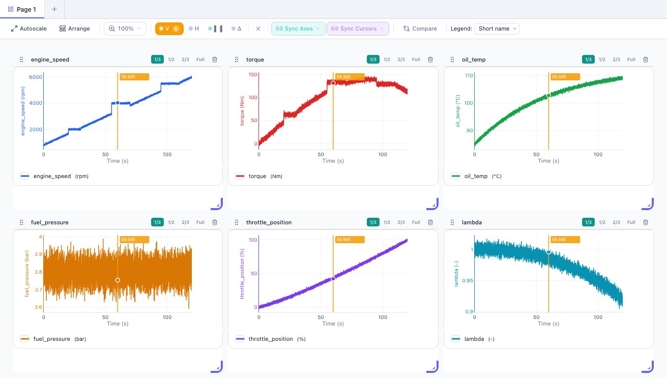Viewport: 667px width, 378px height.
Task: Switch to the Page 1 tab
Action: [x=22, y=9]
